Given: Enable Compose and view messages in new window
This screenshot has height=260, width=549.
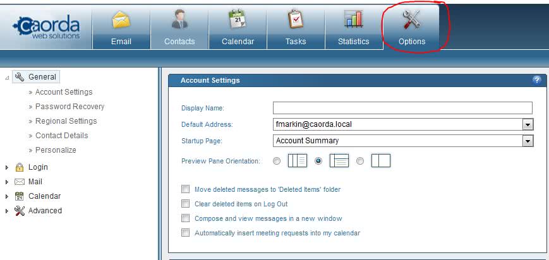Looking at the screenshot, I should coord(185,218).
